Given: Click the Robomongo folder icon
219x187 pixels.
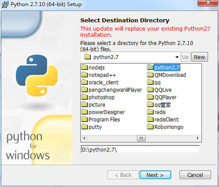Looking at the screenshot, I should tap(150, 127).
